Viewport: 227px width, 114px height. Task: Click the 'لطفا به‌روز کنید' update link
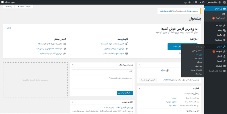tap(166, 11)
